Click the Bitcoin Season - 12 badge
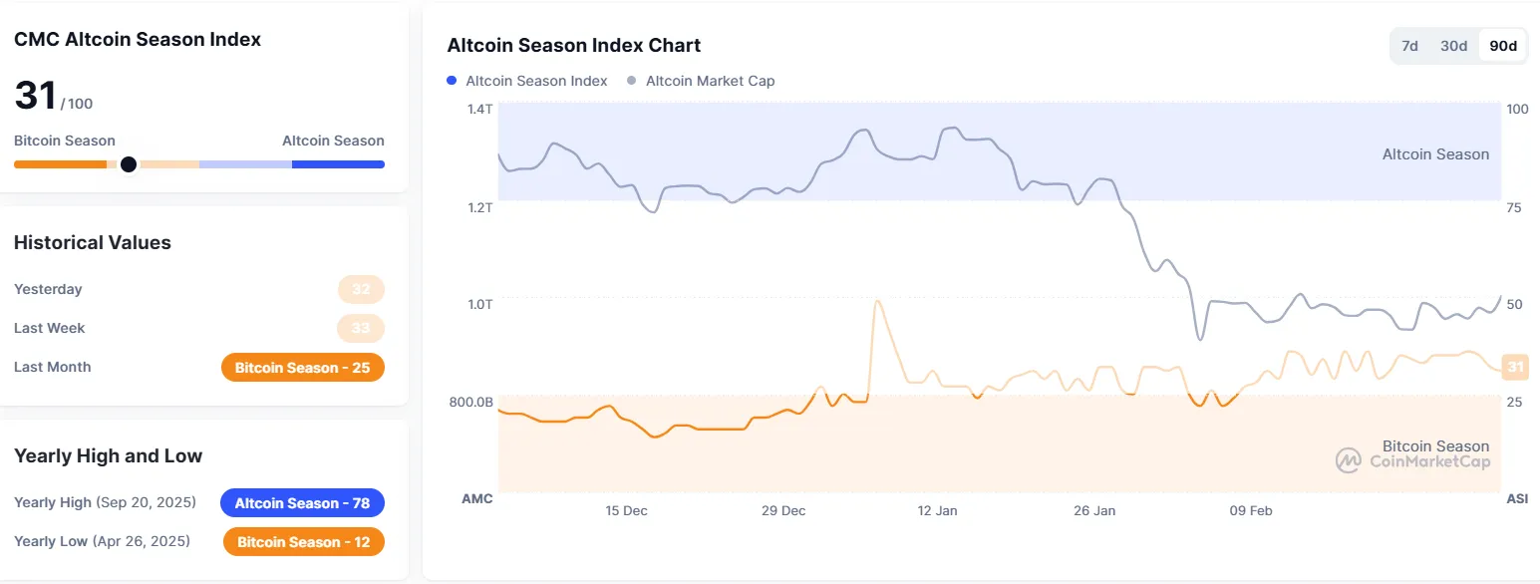Image resolution: width=1540 pixels, height=584 pixels. [x=303, y=542]
